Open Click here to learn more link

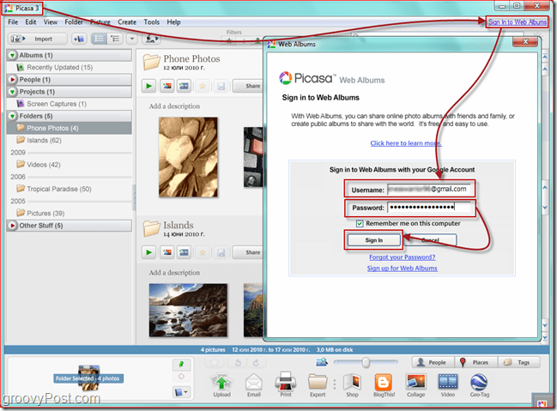406,143
